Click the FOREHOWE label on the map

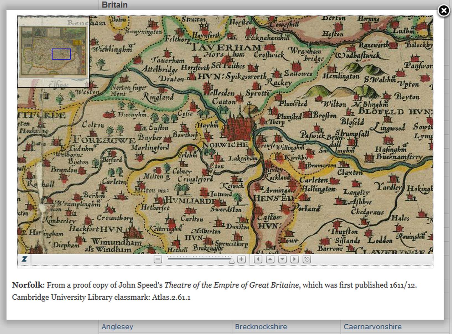point(104,140)
